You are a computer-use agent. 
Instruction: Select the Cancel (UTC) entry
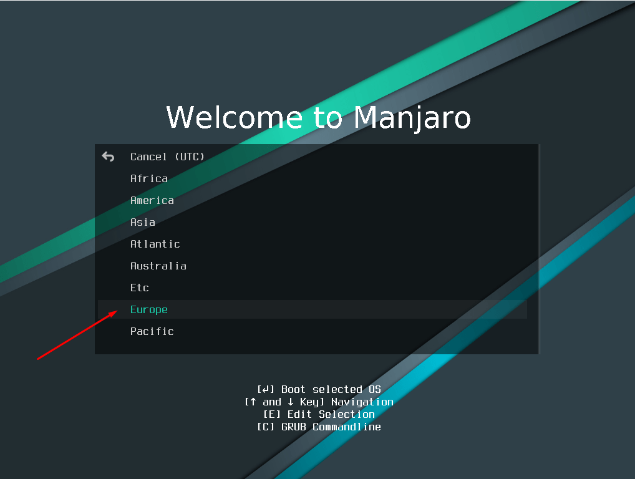click(167, 157)
